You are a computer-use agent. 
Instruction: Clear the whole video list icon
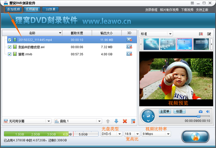click(x=133, y=121)
